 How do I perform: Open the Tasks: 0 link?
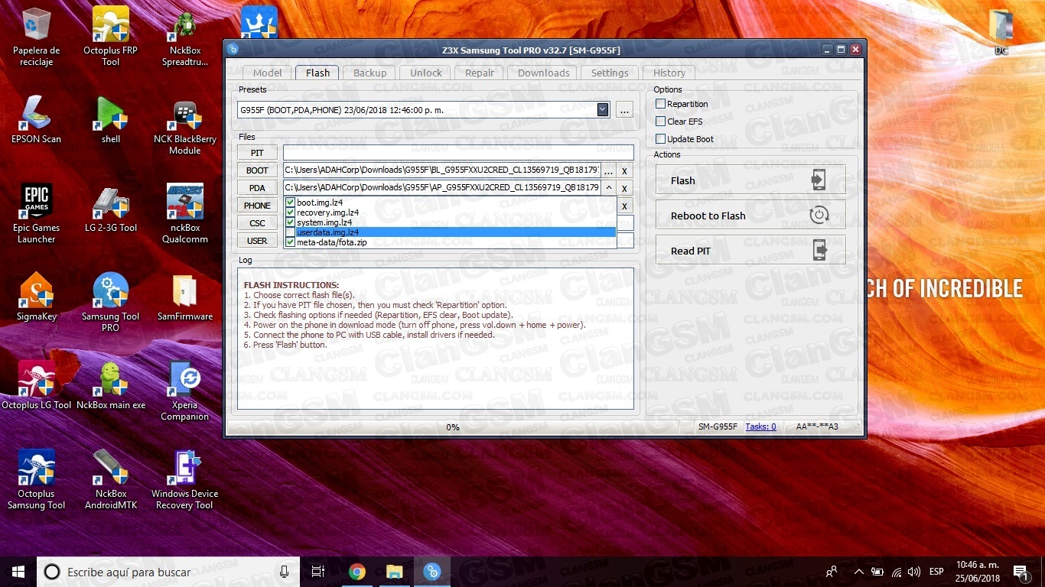click(x=760, y=426)
